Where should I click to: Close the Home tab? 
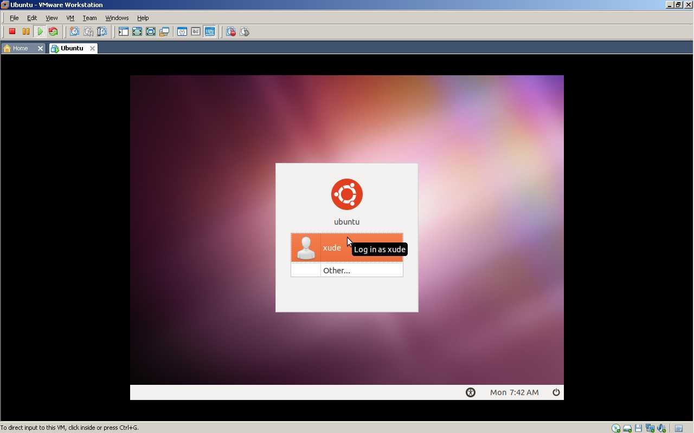tap(40, 48)
